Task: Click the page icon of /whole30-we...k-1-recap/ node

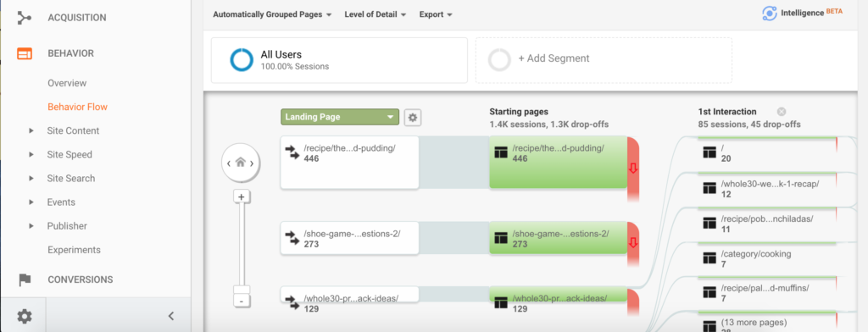Action: (x=709, y=189)
